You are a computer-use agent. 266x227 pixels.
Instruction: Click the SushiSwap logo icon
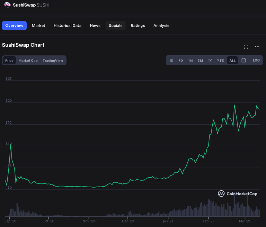pyautogui.click(x=7, y=5)
